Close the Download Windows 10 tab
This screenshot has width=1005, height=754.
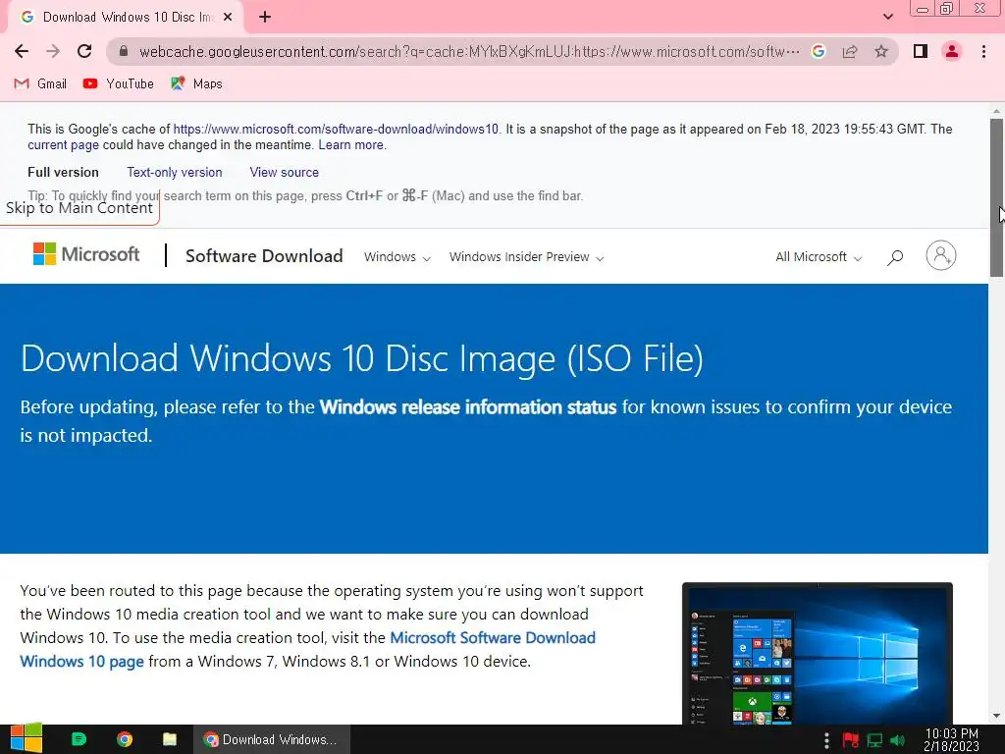[228, 18]
